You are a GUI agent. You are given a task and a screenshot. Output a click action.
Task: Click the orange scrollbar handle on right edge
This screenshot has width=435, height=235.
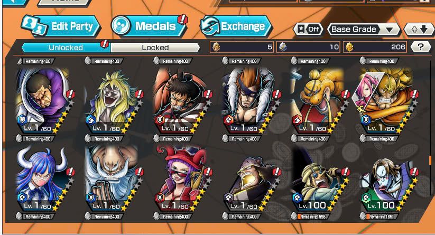click(x=430, y=160)
